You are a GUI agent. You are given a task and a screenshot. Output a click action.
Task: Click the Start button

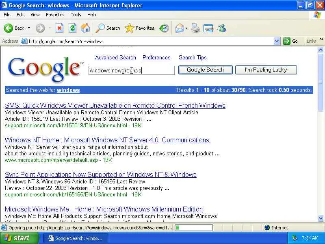coord(19,238)
